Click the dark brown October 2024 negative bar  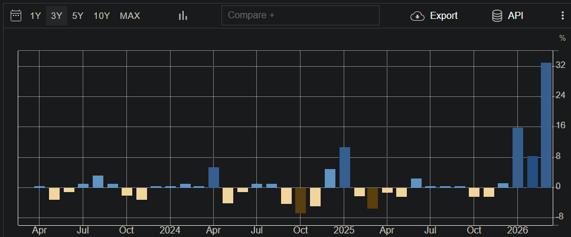pyautogui.click(x=301, y=200)
